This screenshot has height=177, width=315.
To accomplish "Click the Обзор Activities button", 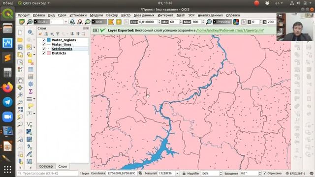I will (x=8, y=3).
